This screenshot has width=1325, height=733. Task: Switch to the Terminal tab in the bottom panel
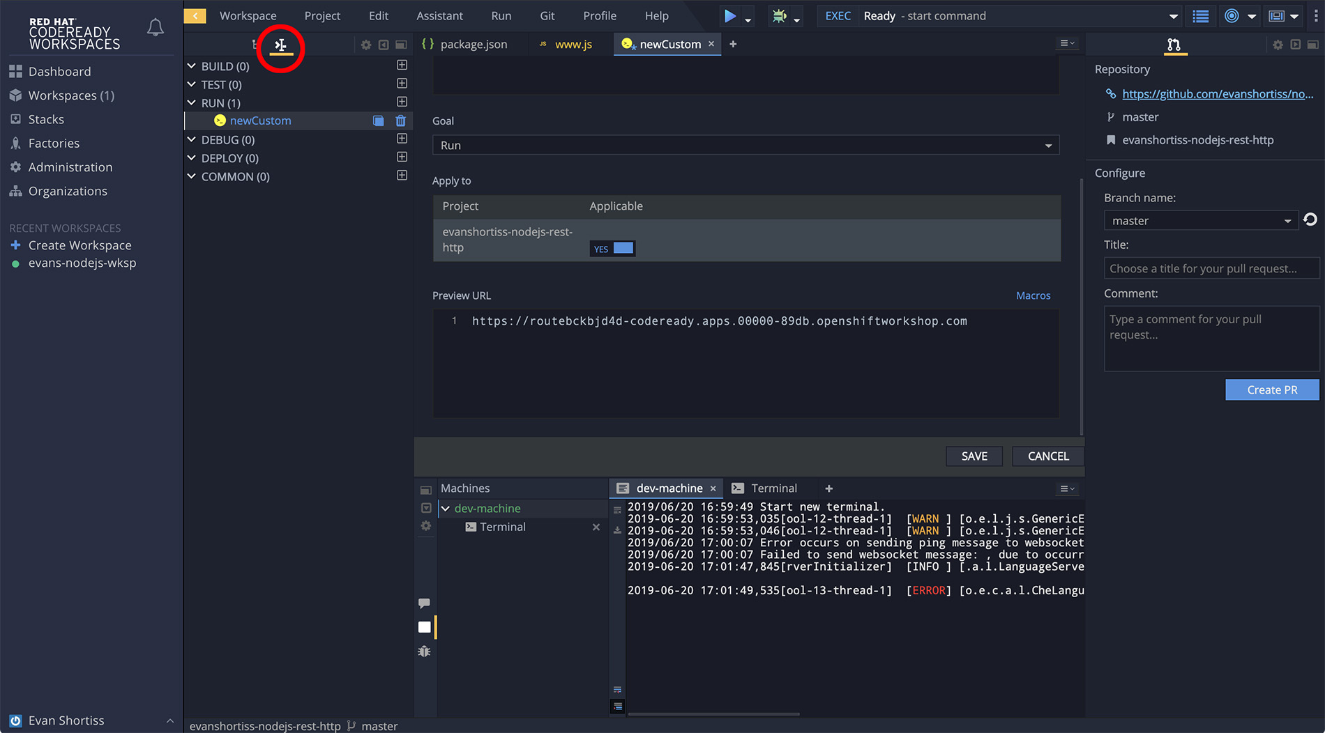point(766,488)
